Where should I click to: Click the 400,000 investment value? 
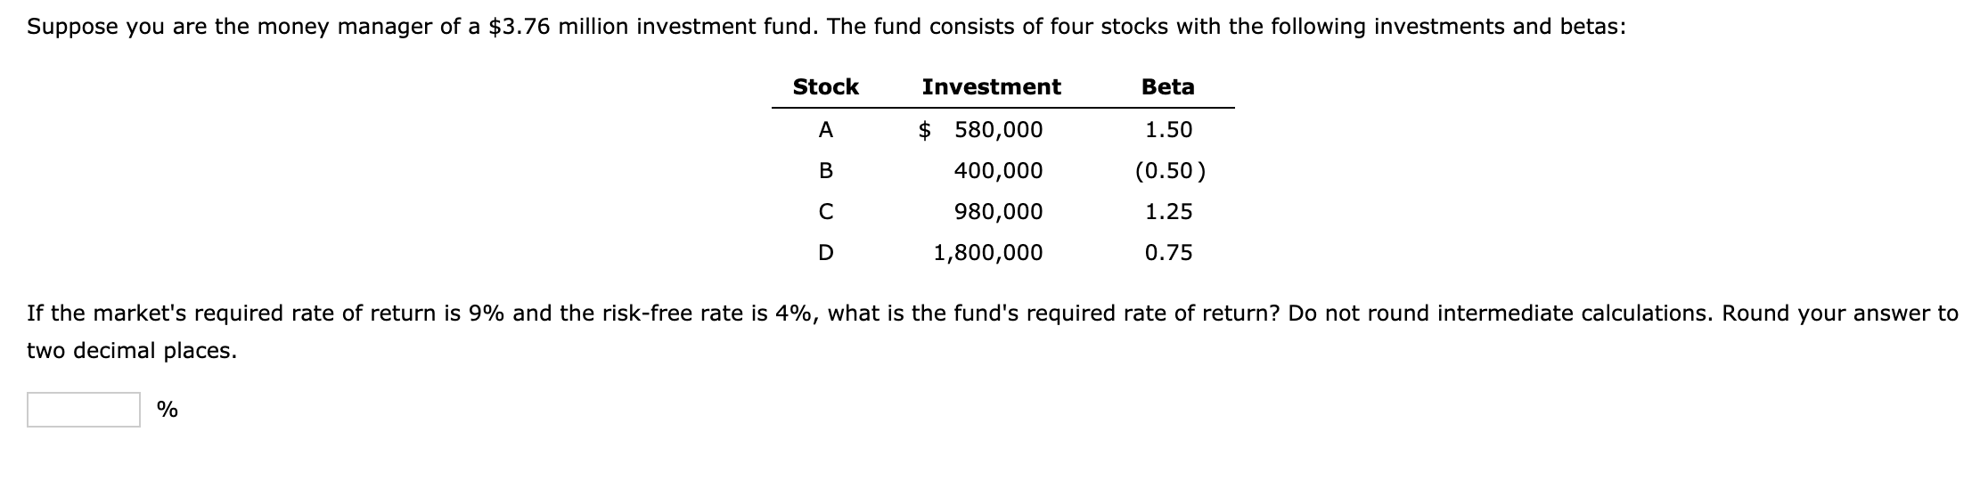coord(998,171)
